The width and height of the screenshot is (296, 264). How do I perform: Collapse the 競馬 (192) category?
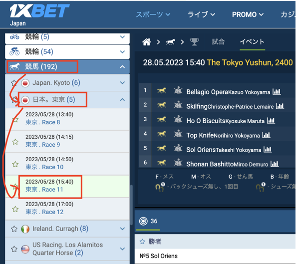pyautogui.click(x=122, y=66)
